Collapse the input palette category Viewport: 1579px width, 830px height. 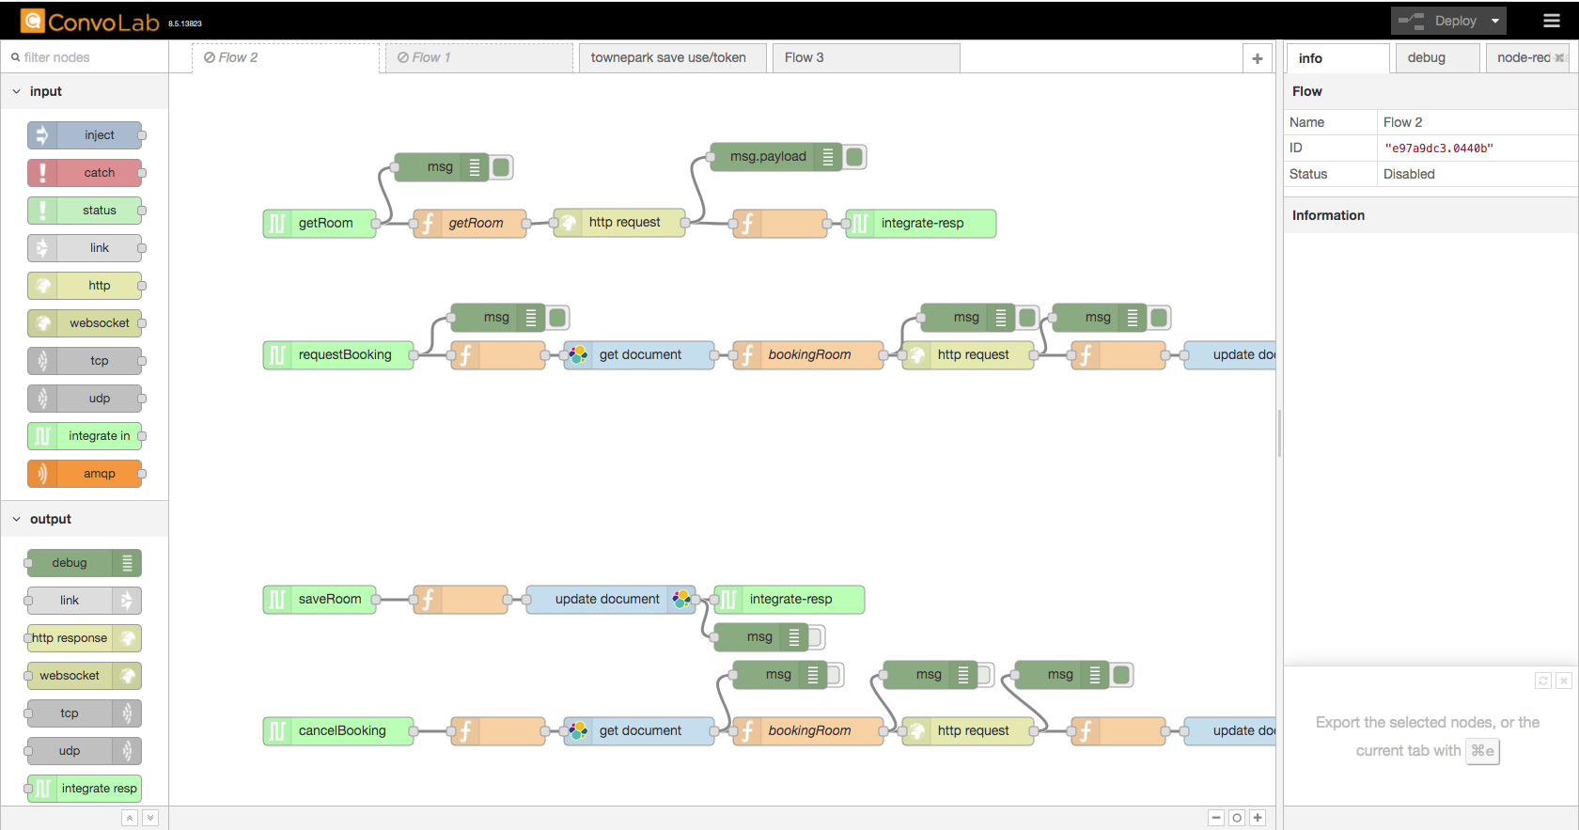click(x=85, y=91)
